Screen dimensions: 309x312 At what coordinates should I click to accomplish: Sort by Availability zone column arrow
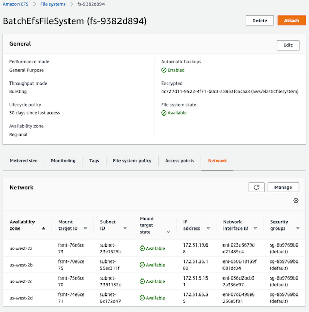(44, 228)
